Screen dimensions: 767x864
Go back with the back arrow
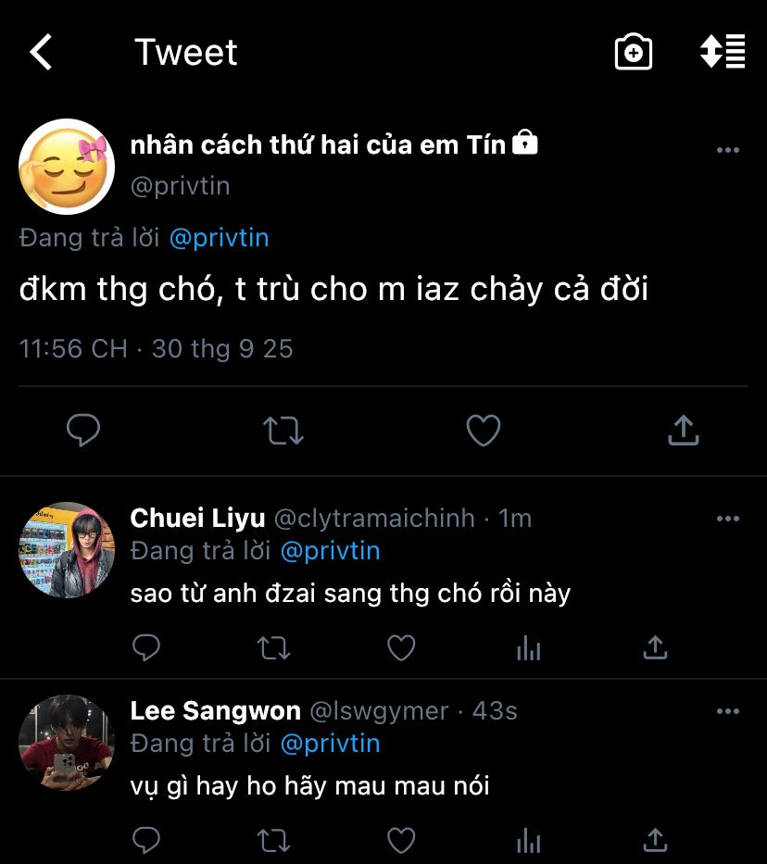point(42,53)
